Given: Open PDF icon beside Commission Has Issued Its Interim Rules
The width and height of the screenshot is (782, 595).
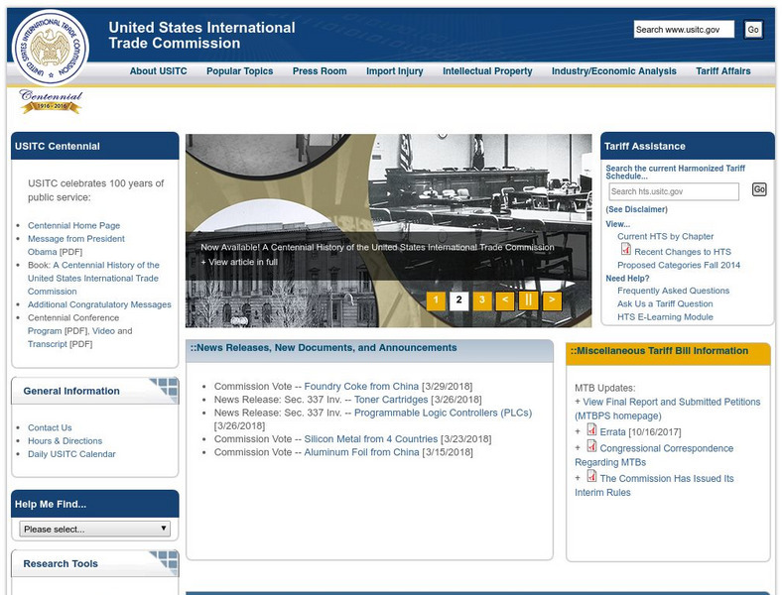Looking at the screenshot, I should click(591, 475).
